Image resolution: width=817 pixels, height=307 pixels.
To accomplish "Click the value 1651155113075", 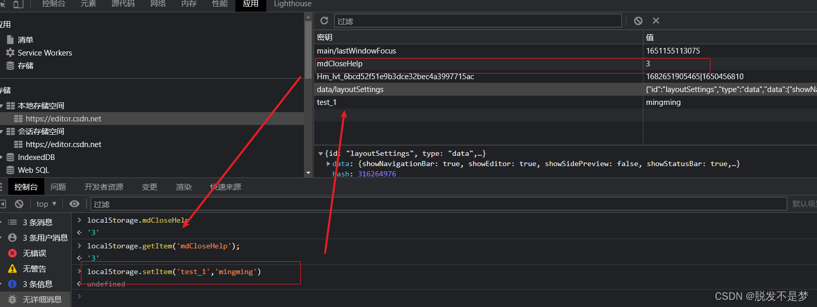I will 673,50.
